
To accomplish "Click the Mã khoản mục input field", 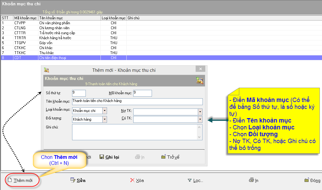I will pos(142,93).
